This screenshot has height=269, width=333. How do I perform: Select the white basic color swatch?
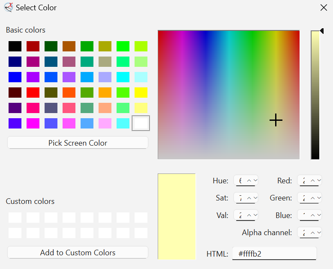[141, 123]
